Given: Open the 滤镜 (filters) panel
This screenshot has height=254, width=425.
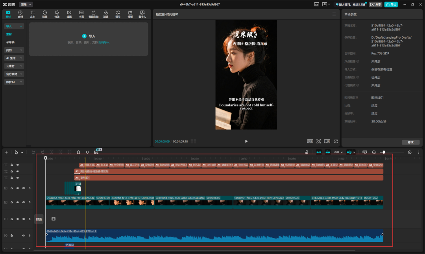Looking at the screenshot, I should pyautogui.click(x=106, y=14).
